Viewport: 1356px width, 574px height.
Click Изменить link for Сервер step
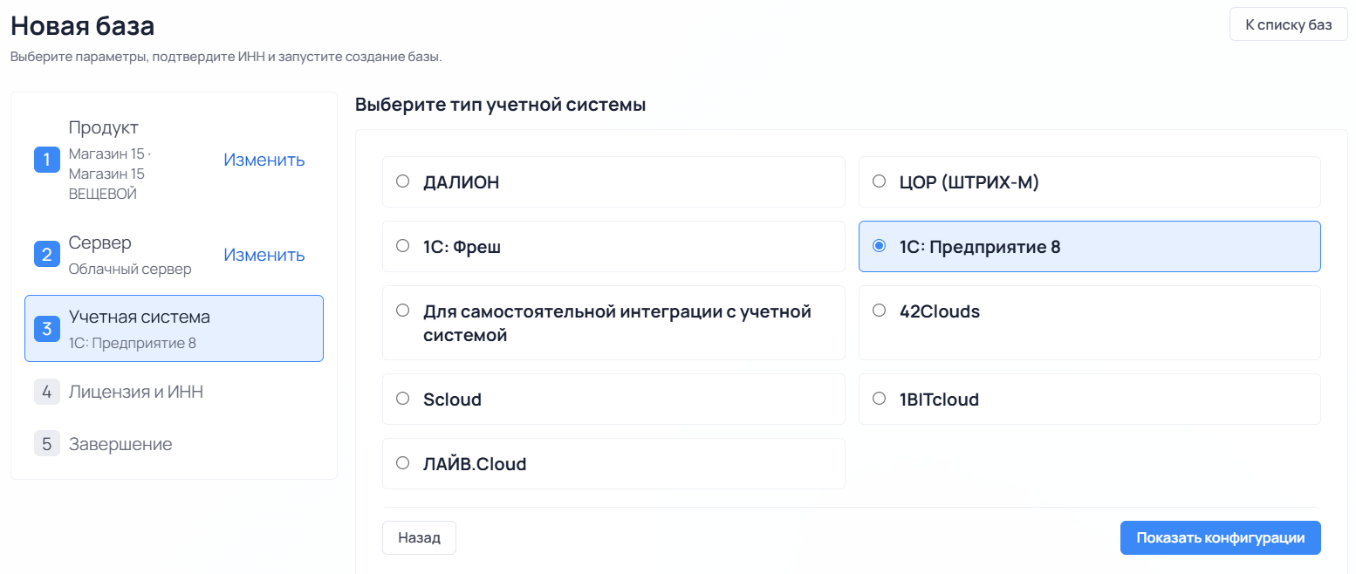264,255
